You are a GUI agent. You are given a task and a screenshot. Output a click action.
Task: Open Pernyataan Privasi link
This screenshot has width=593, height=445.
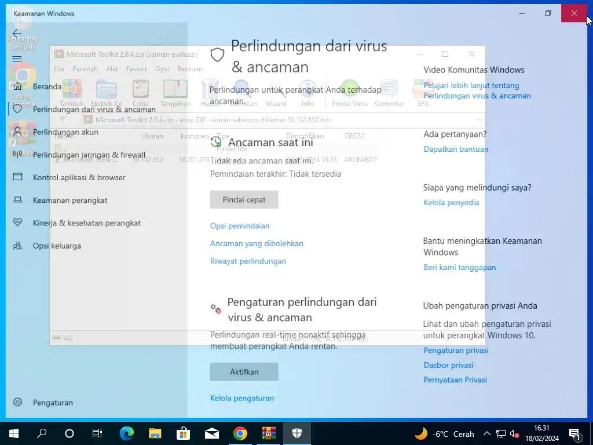point(455,380)
